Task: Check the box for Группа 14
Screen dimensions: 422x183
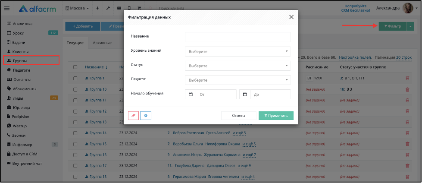Action: pos(75,133)
